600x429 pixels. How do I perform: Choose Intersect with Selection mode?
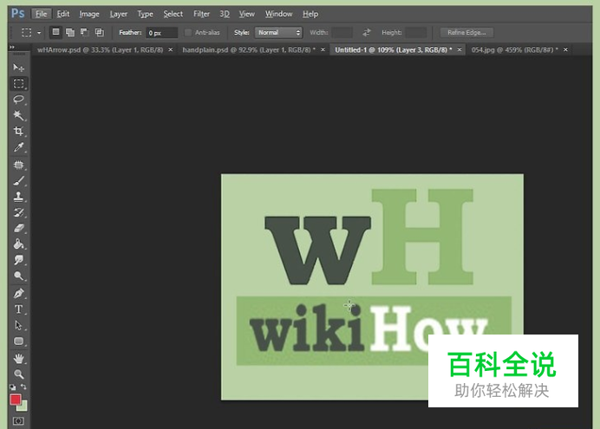click(x=100, y=33)
